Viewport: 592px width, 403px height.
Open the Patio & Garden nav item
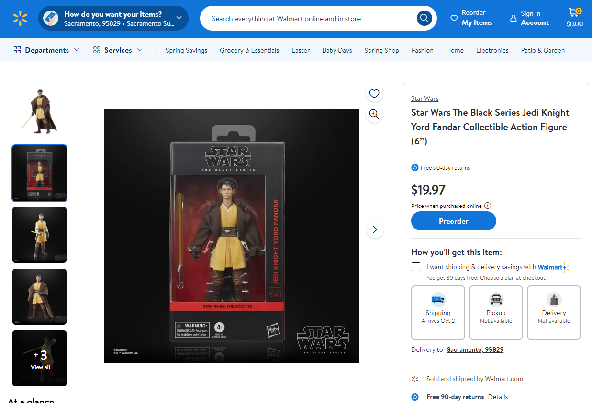(x=543, y=50)
